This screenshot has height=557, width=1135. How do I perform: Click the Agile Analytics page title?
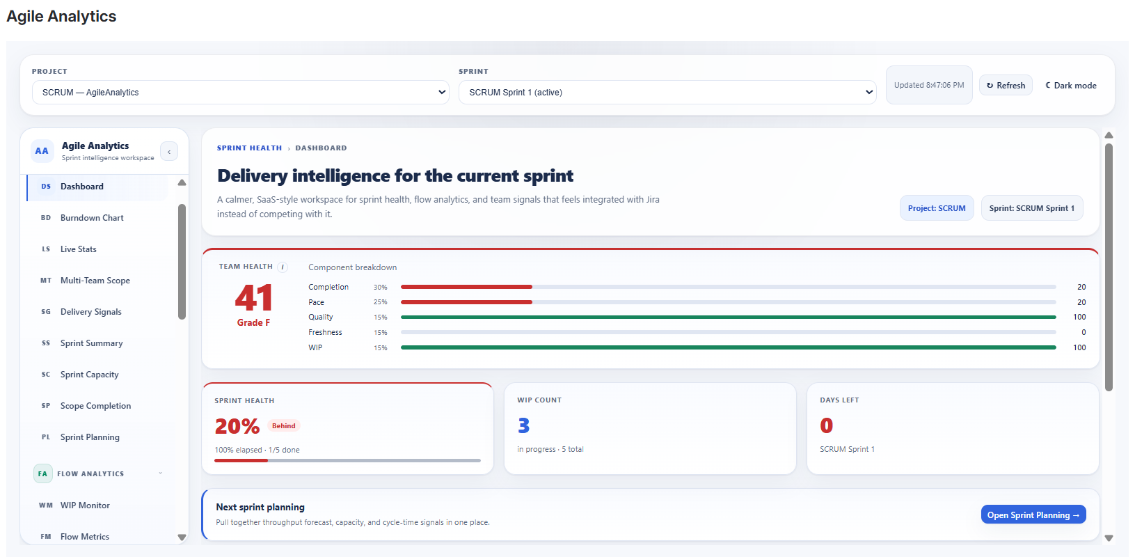pyautogui.click(x=61, y=17)
